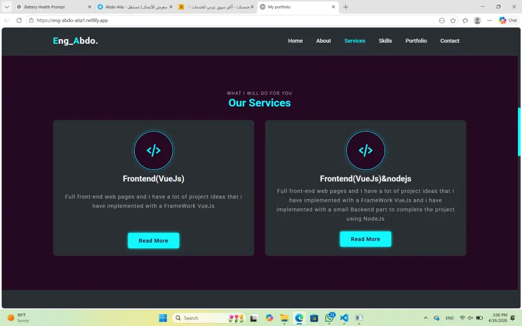The width and height of the screenshot is (522, 326).
Task: Go to Home in the site navigation
Action: point(295,41)
